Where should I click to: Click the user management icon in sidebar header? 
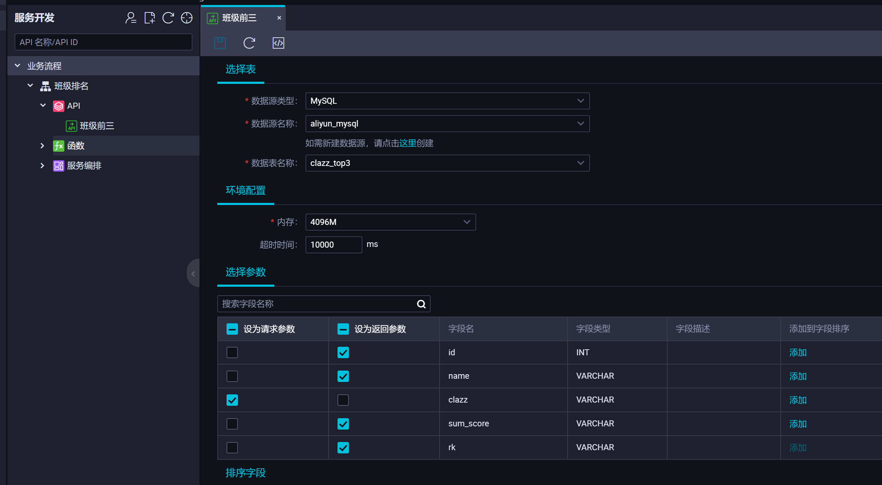[x=131, y=18]
